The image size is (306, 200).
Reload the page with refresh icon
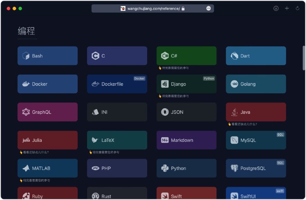[x=298, y=8]
